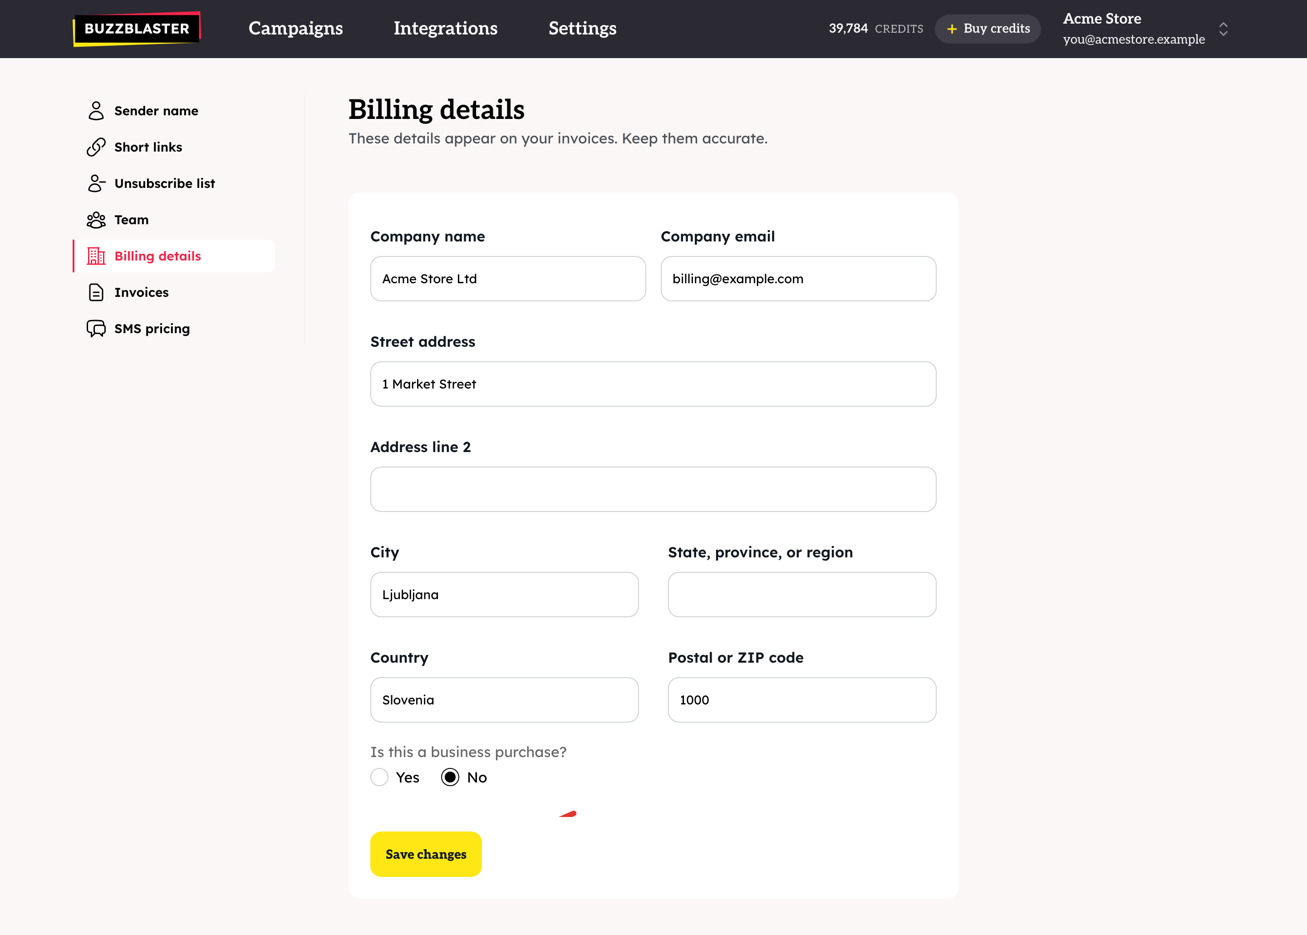Select Yes for business purchase
1307x935 pixels.
pos(379,777)
